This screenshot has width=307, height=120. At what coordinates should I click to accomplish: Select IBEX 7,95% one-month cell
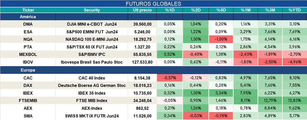246,93
